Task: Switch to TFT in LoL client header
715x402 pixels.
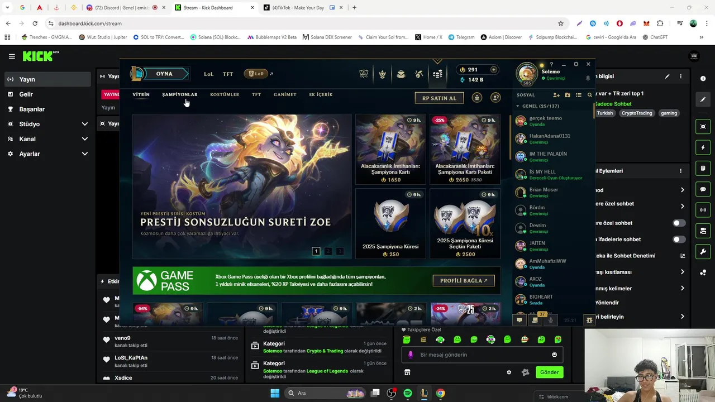Action: click(228, 74)
